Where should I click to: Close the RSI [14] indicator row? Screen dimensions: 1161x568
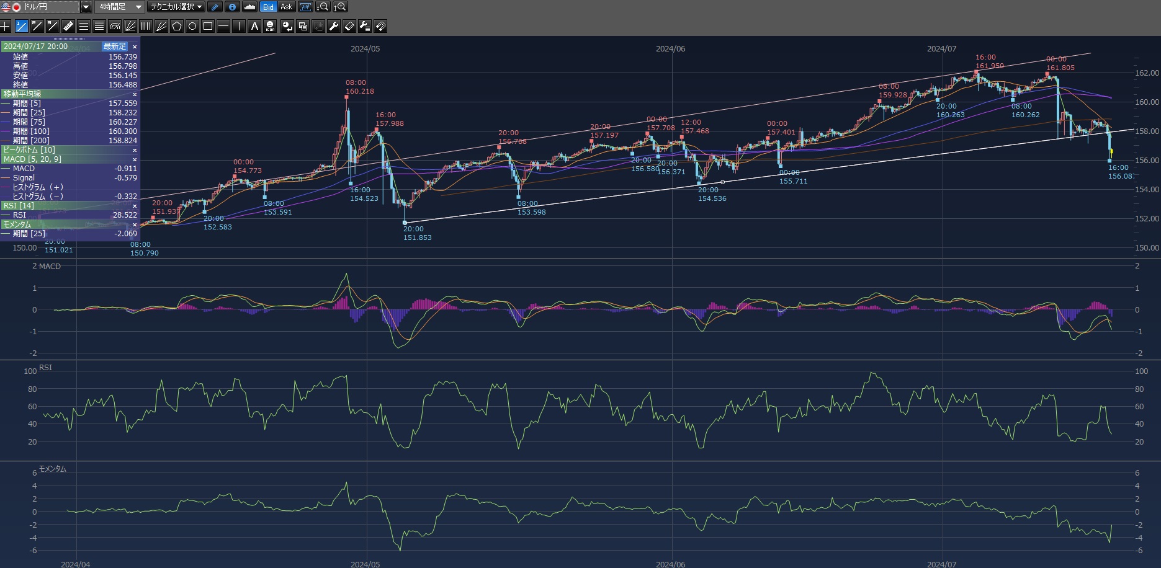135,206
